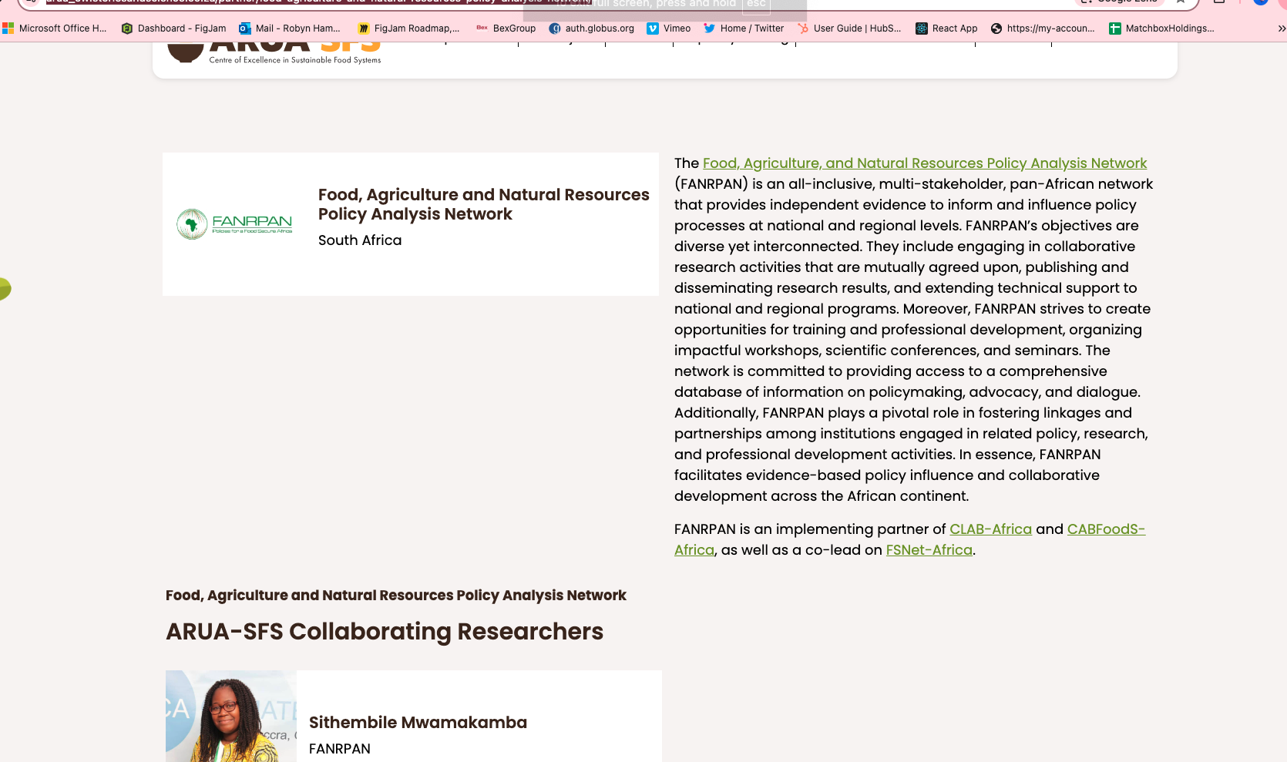Expand the hidden bookmarks overflow chevron
The height and width of the screenshot is (762, 1287).
point(1281,29)
